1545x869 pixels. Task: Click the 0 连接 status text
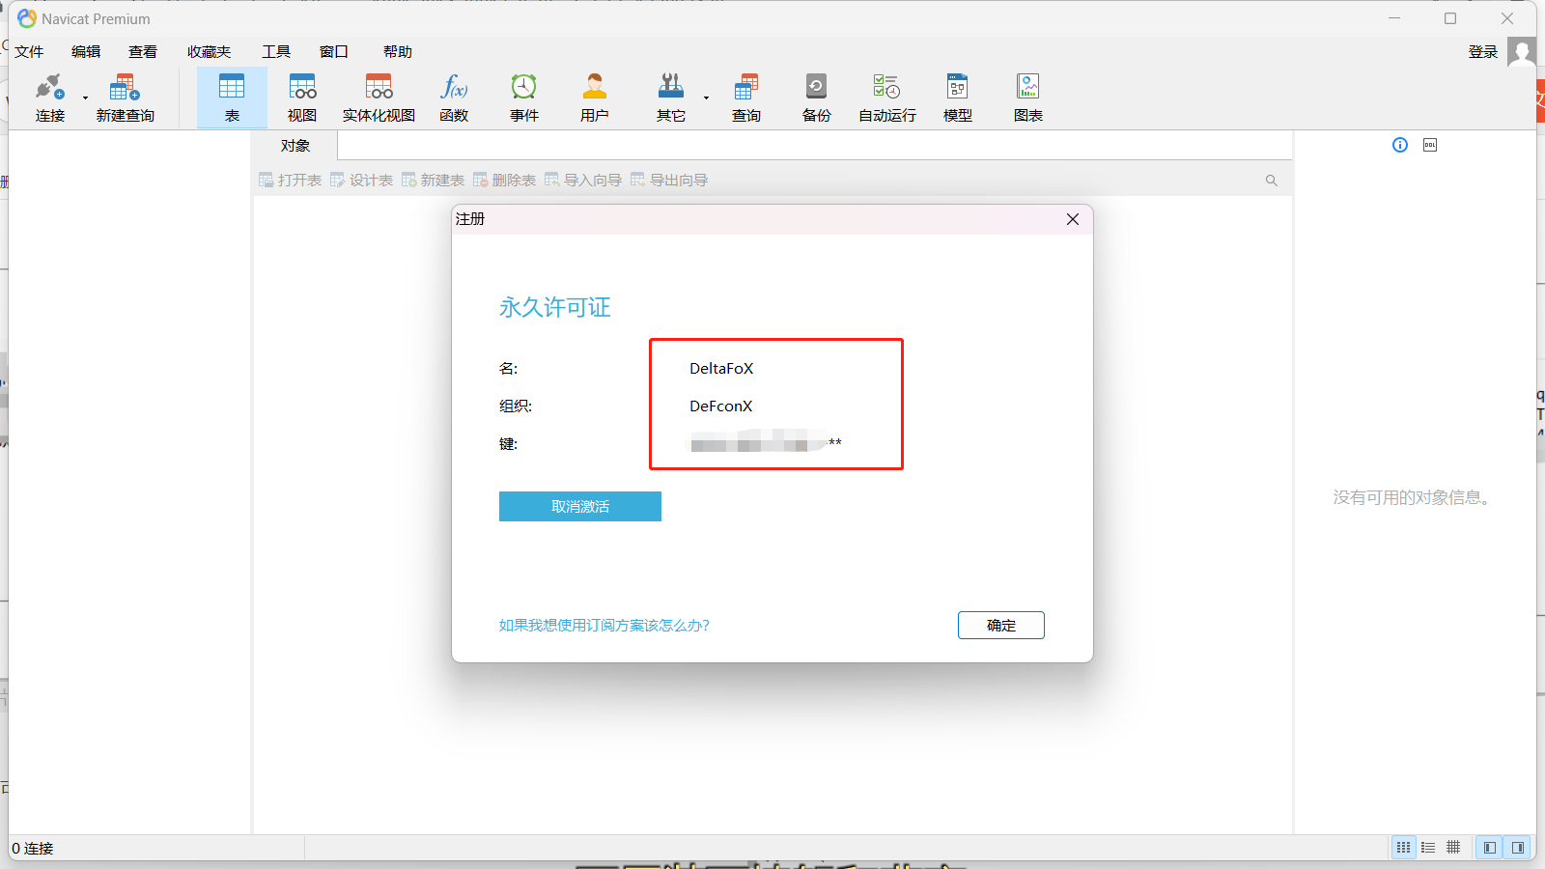pyautogui.click(x=33, y=849)
